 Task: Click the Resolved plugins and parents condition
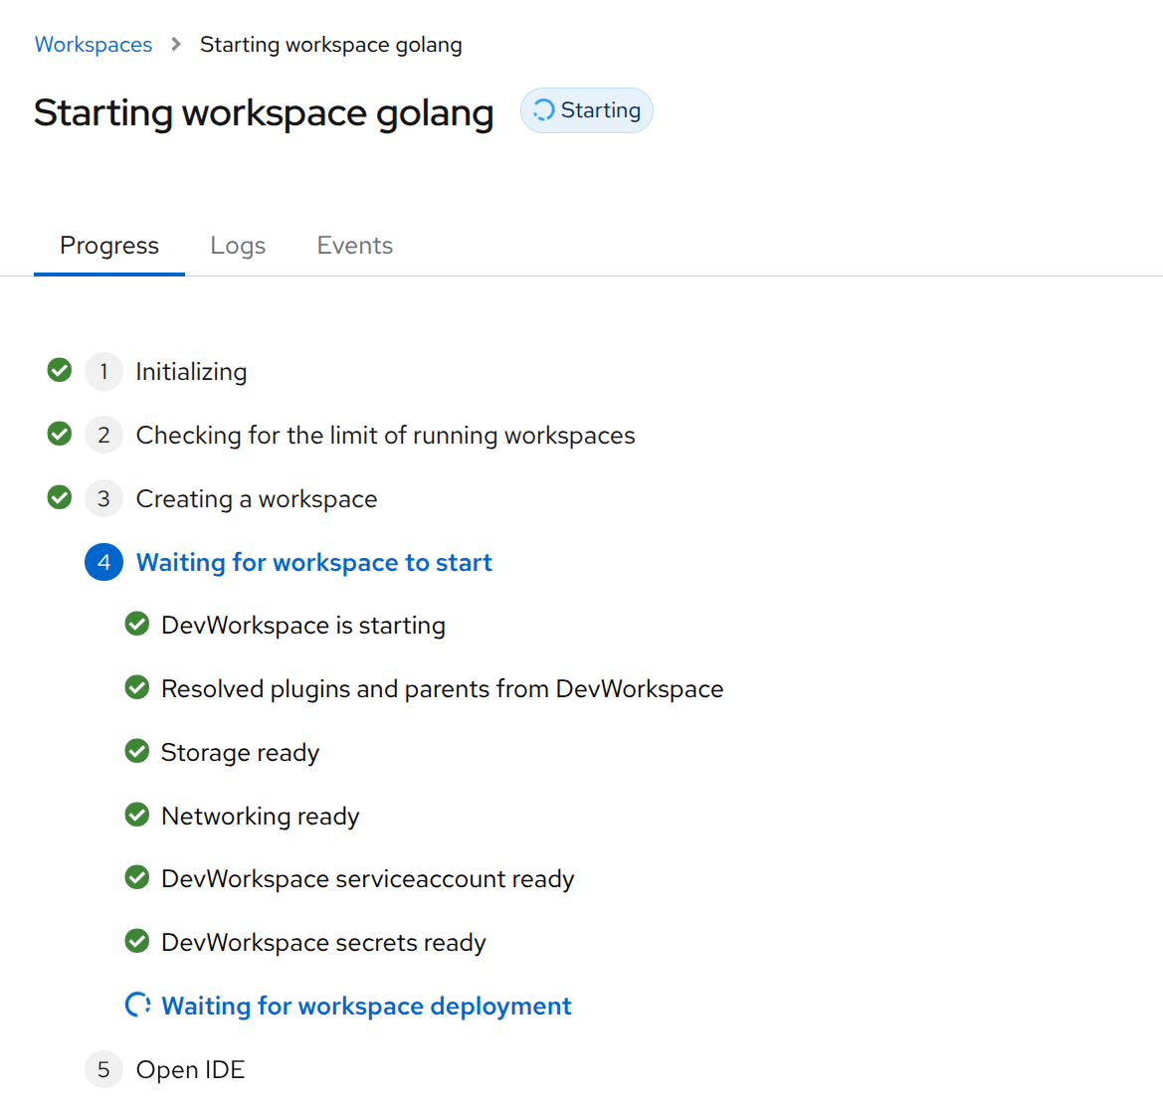(442, 688)
